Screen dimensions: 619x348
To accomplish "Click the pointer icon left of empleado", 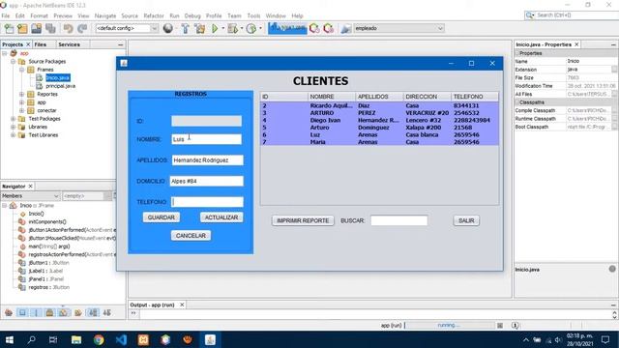I will [346, 28].
